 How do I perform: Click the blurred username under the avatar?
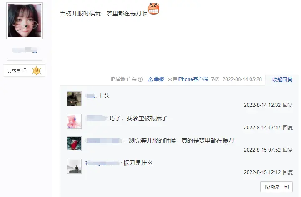point(25,50)
